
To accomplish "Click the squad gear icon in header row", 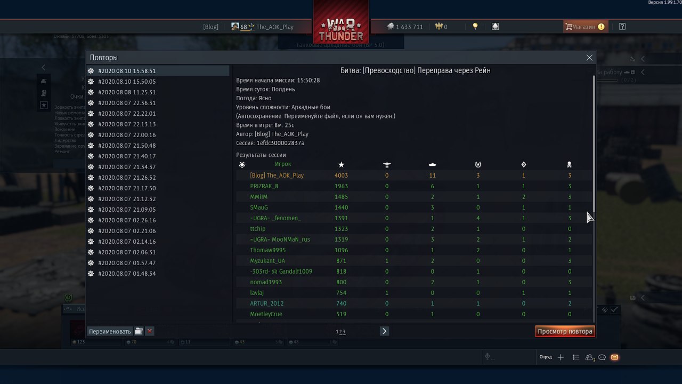I will [242, 165].
